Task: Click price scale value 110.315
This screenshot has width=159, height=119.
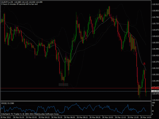Action: [155, 68]
